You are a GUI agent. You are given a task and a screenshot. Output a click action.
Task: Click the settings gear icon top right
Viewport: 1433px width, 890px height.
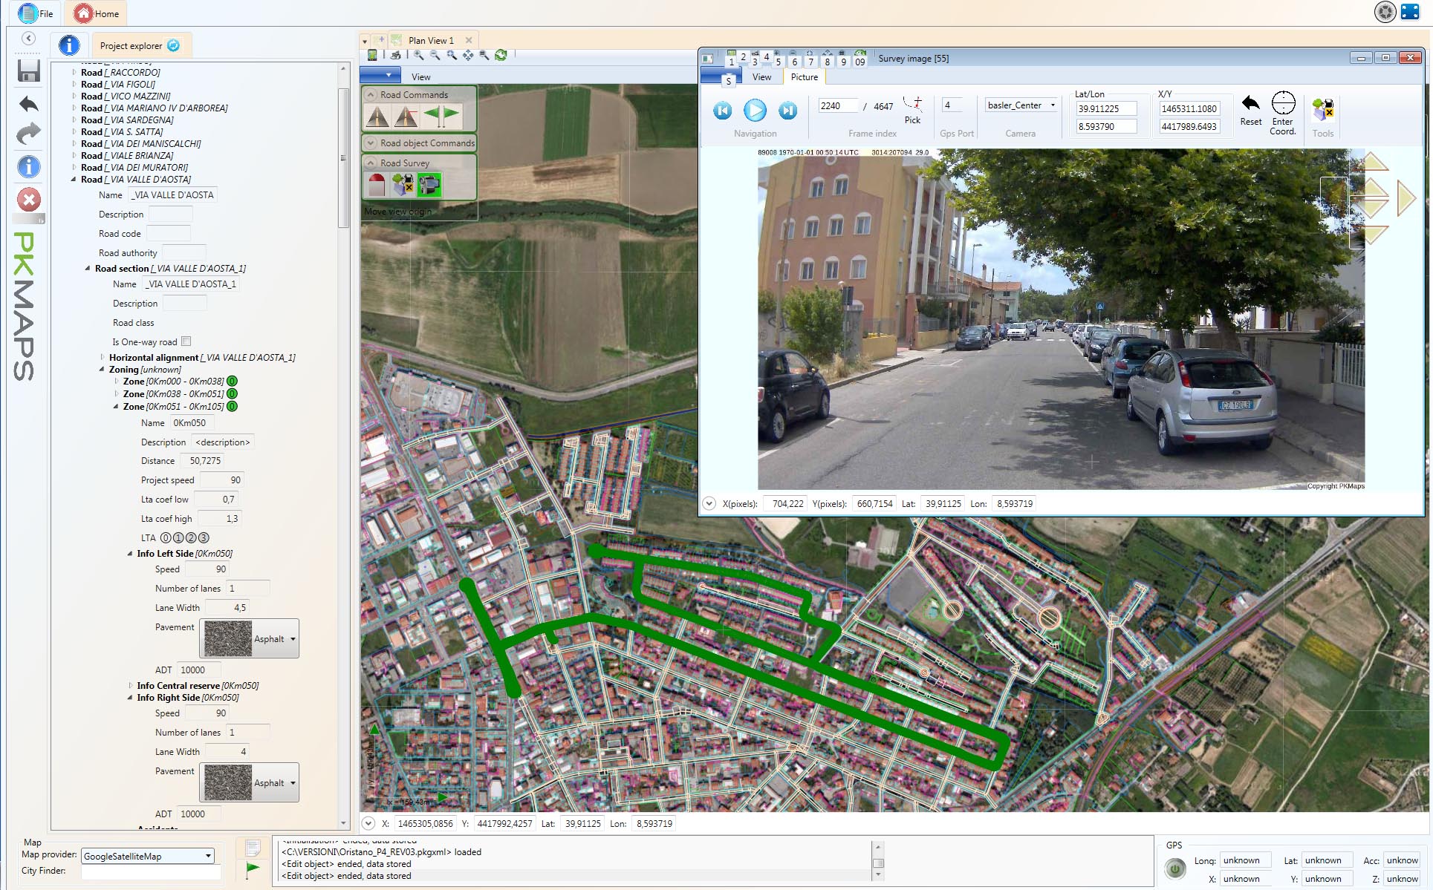point(1385,12)
